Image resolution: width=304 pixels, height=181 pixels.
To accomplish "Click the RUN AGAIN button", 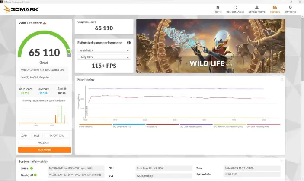I will pyautogui.click(x=45, y=150).
